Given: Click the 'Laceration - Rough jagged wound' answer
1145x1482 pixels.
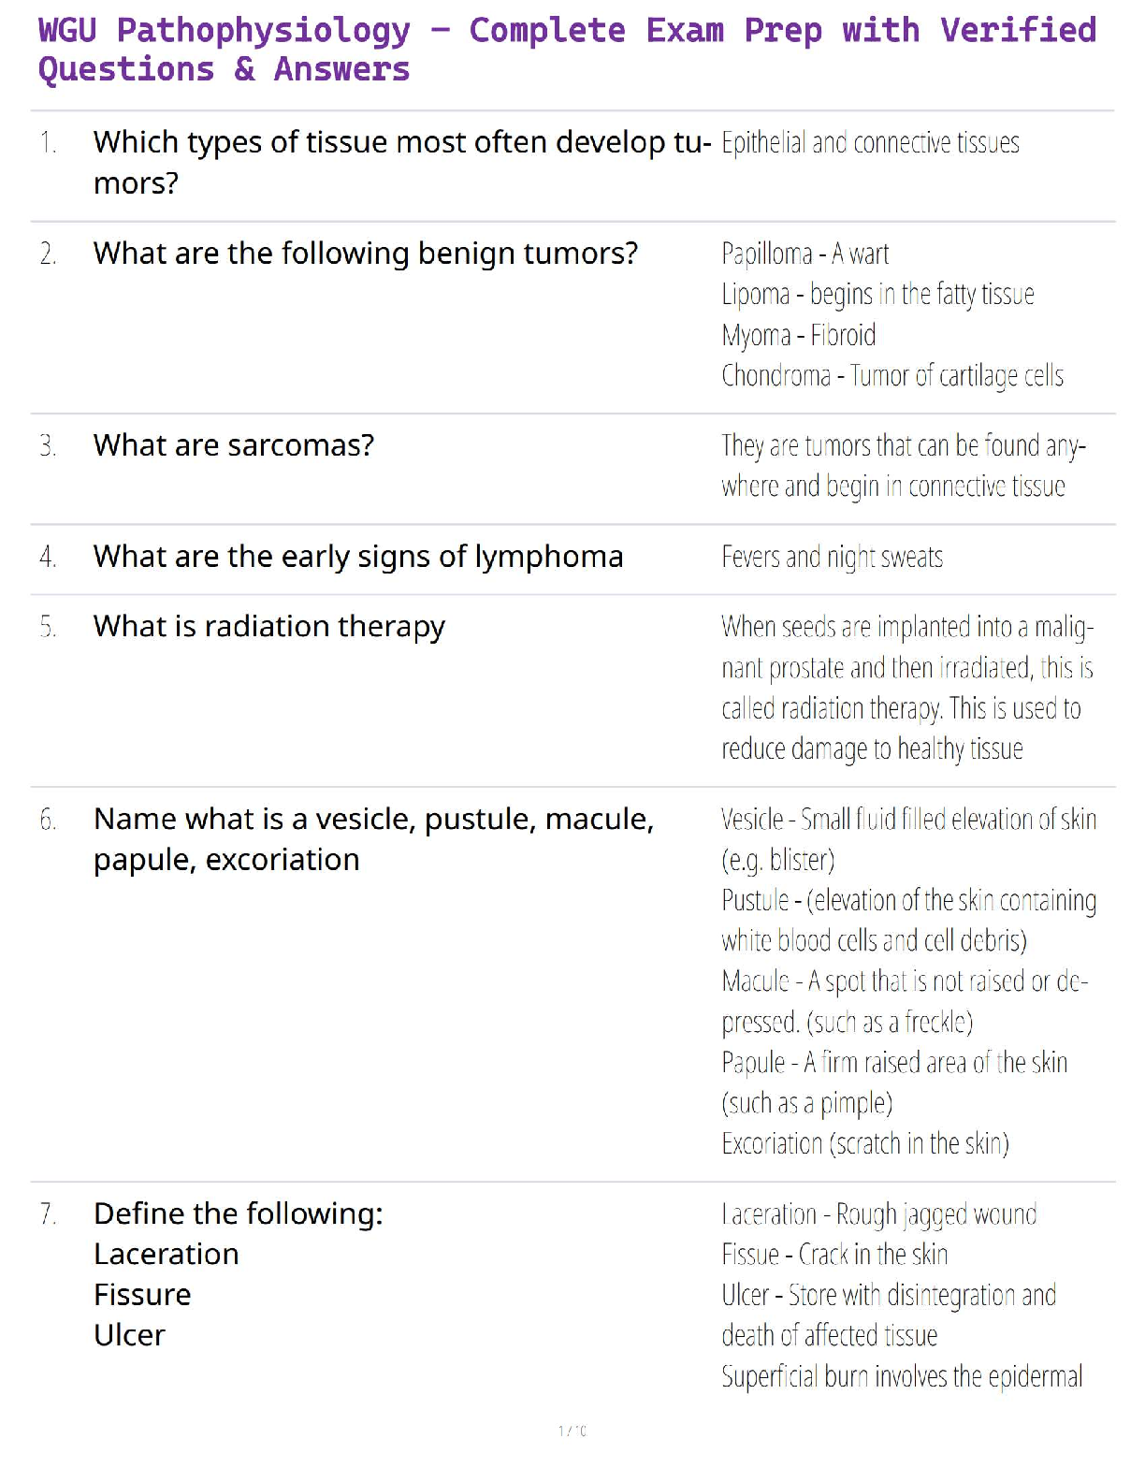Looking at the screenshot, I should pyautogui.click(x=878, y=1214).
